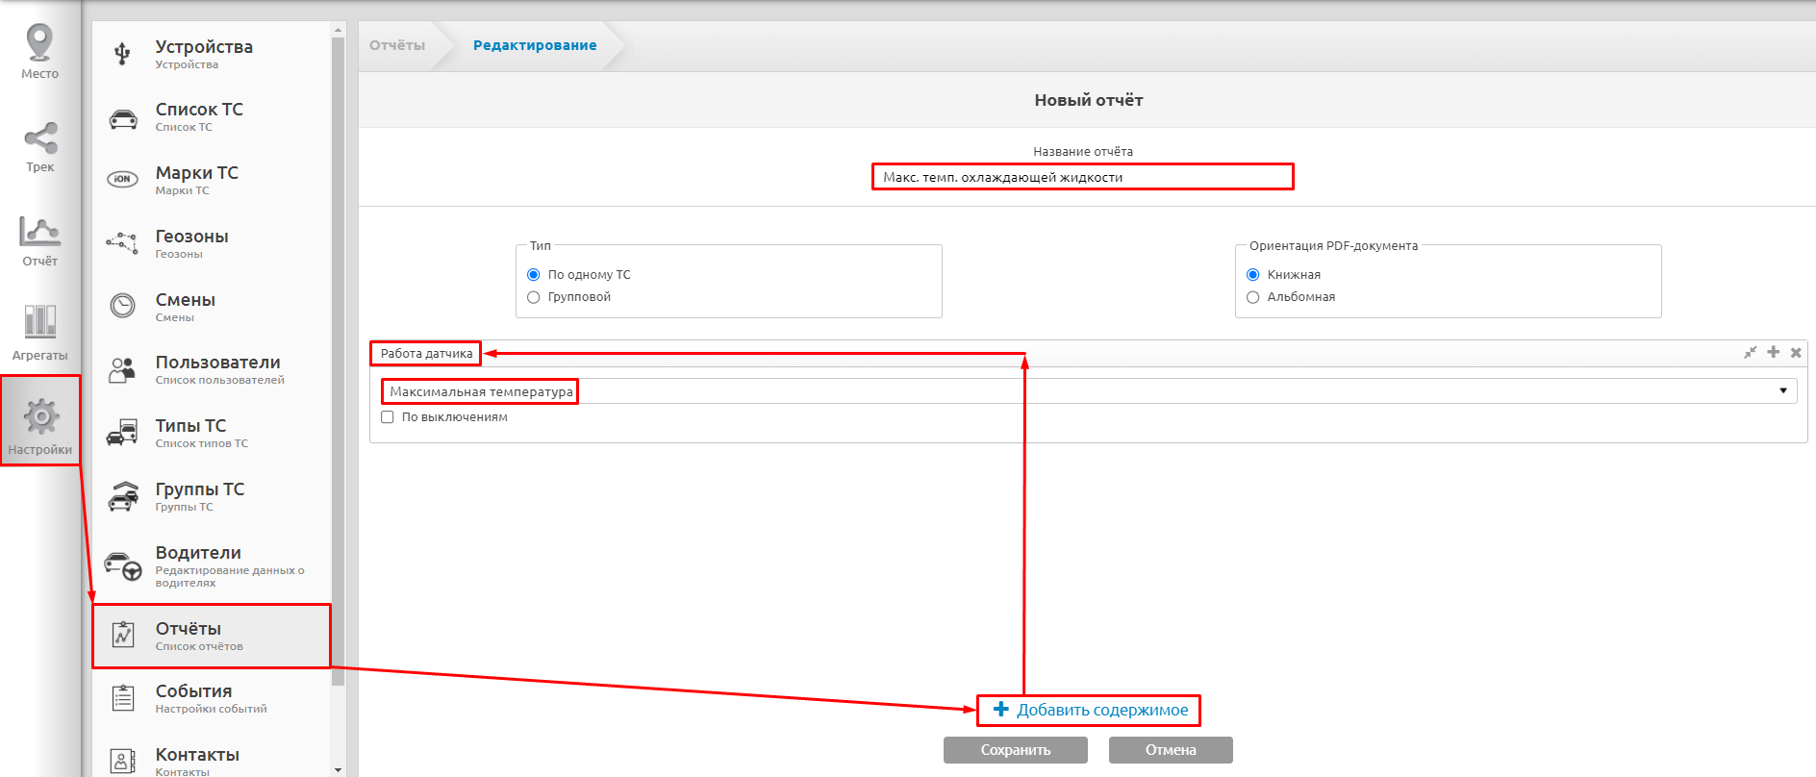Select the Групповой report type

click(534, 297)
